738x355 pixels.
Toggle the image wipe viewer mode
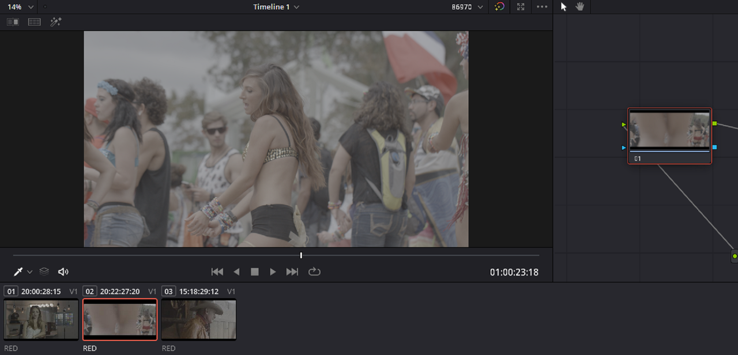tap(13, 22)
